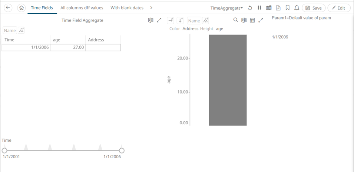The width and height of the screenshot is (354, 172).
Task: Click the Name field above the table
Action: tap(10, 30)
